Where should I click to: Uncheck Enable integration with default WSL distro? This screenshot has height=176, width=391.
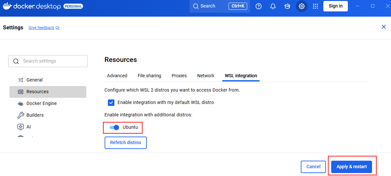tap(111, 102)
